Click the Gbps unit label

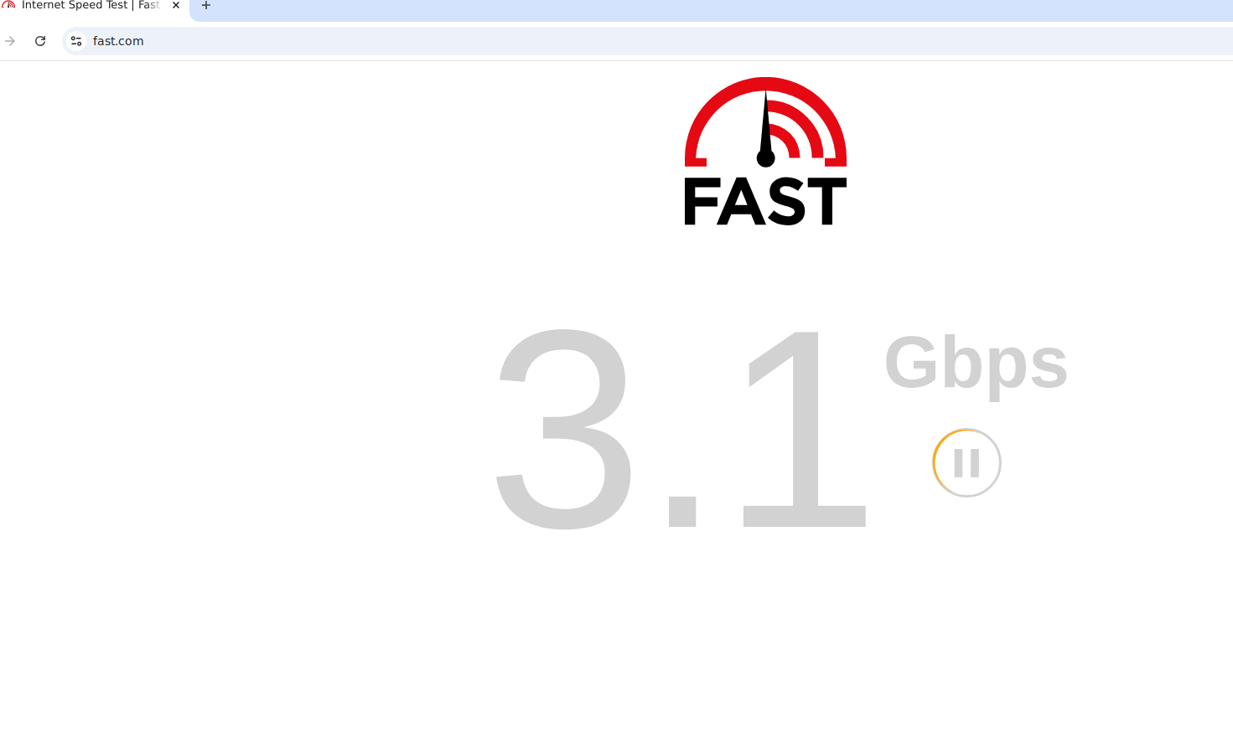click(x=976, y=364)
